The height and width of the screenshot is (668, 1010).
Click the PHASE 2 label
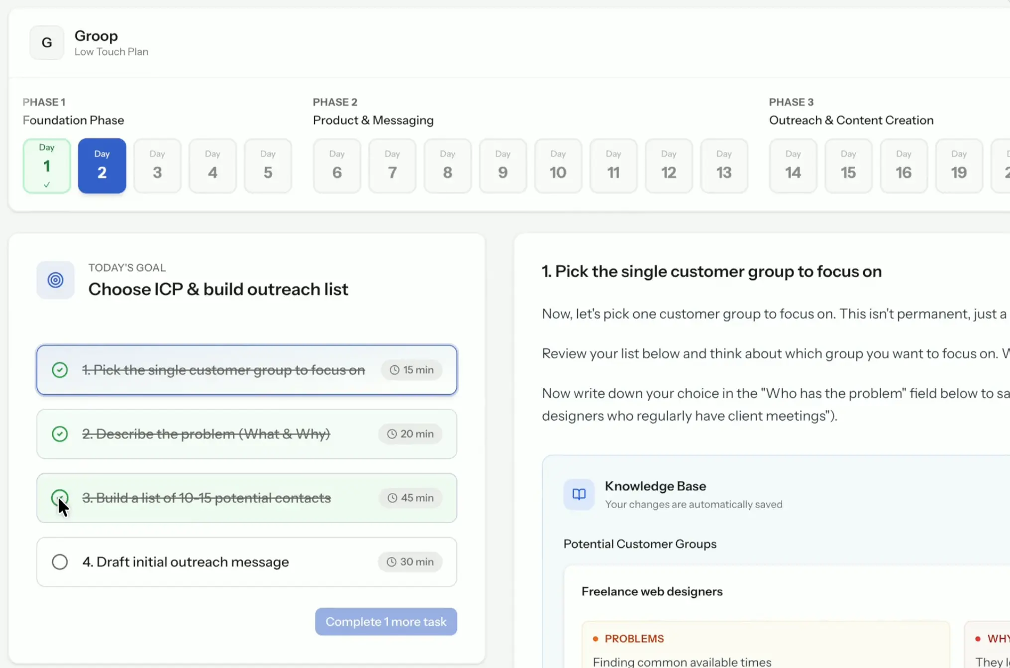point(335,102)
